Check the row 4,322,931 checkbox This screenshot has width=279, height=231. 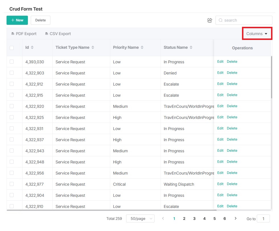(x=12, y=128)
